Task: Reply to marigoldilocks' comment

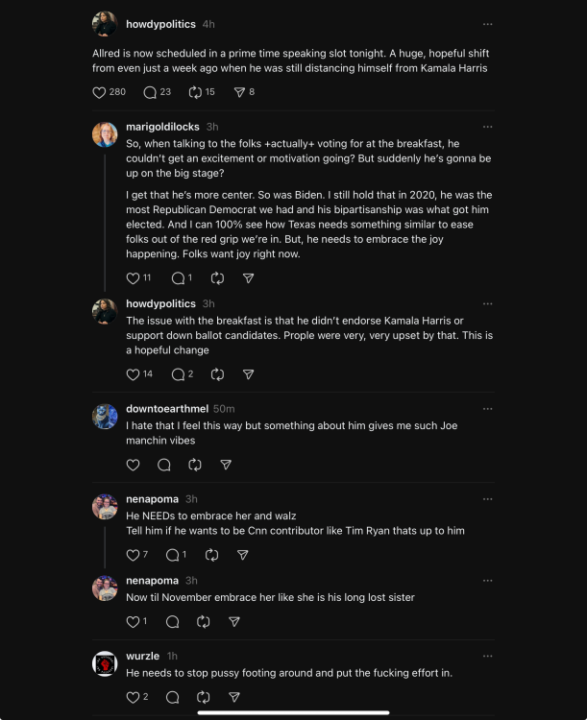Action: tap(177, 278)
